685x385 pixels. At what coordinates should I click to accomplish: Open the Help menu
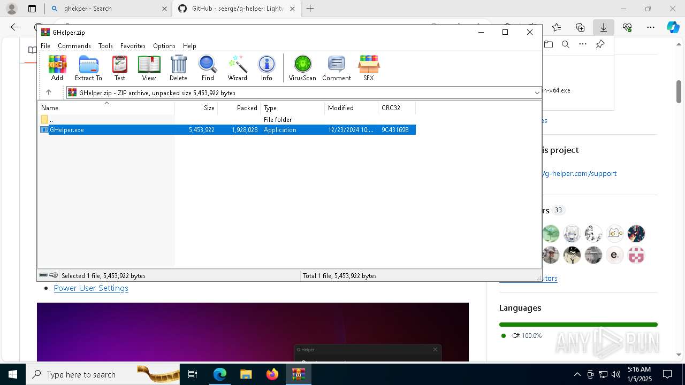coord(189,46)
